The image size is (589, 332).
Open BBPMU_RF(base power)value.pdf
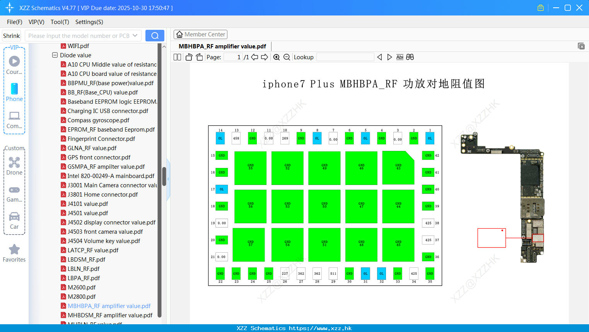point(107,83)
